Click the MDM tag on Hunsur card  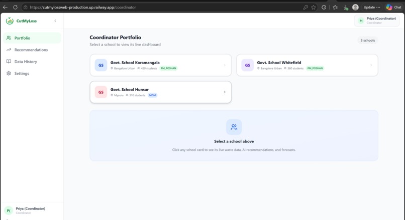click(152, 95)
